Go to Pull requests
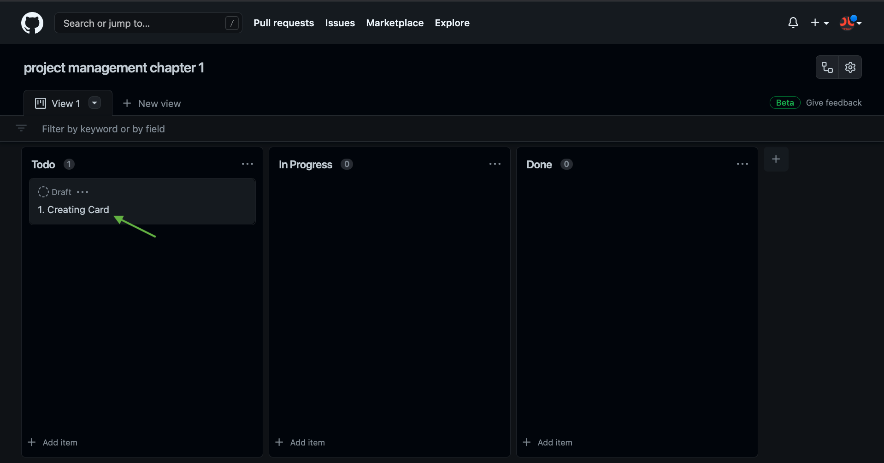Screen dimensions: 884x463 pyautogui.click(x=283, y=23)
